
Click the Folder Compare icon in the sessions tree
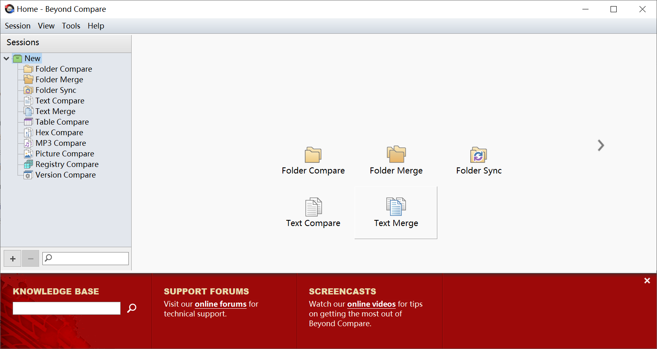[29, 69]
